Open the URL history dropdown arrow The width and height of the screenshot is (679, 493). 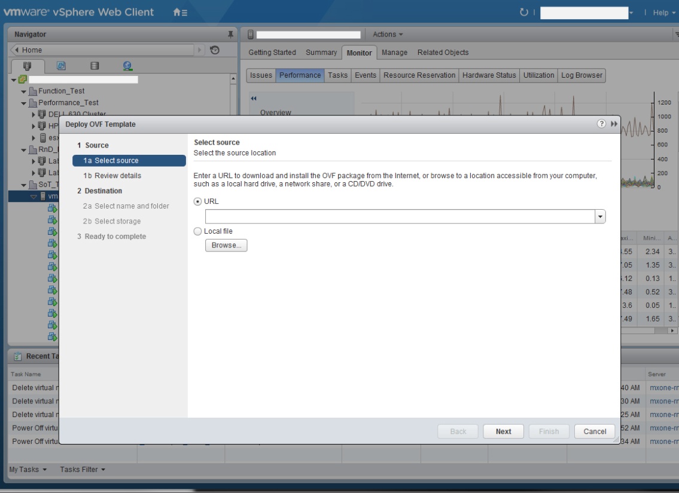(601, 216)
